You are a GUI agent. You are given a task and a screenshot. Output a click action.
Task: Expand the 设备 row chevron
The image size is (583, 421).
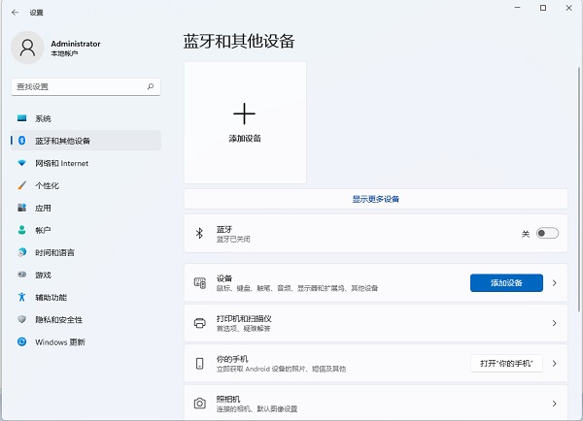(554, 283)
